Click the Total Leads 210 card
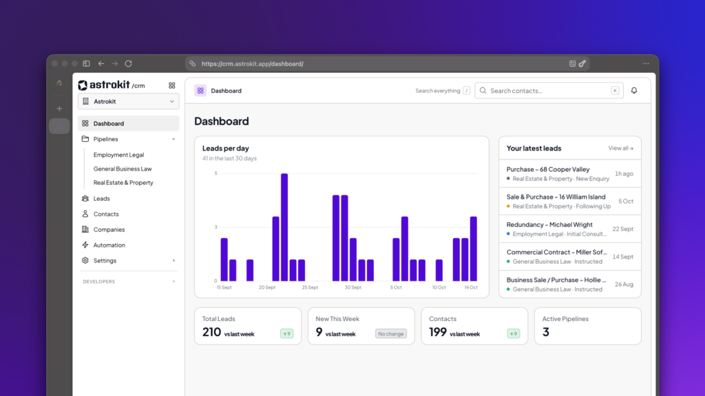Screen dimensions: 705x396 [x=248, y=327]
